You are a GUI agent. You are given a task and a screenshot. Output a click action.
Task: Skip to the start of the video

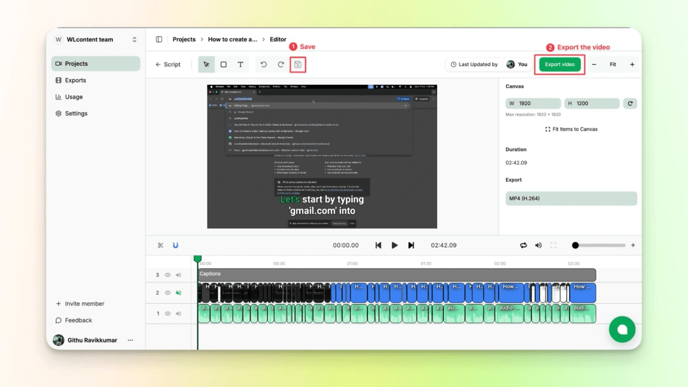click(378, 245)
